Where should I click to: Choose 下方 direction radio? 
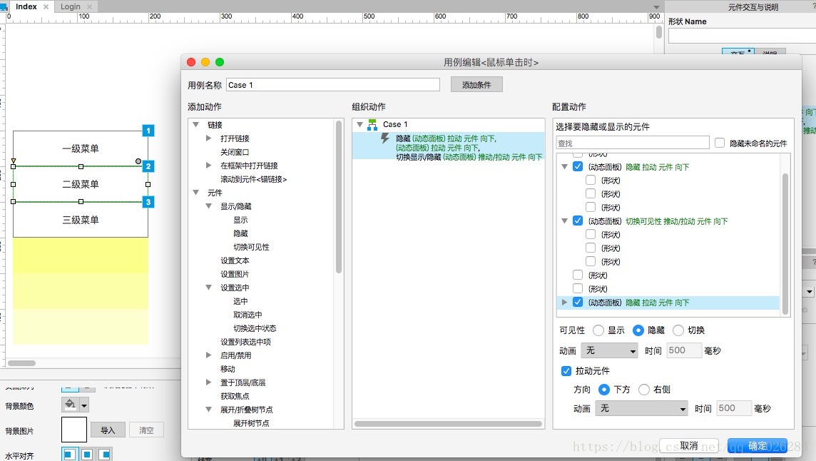pyautogui.click(x=604, y=389)
